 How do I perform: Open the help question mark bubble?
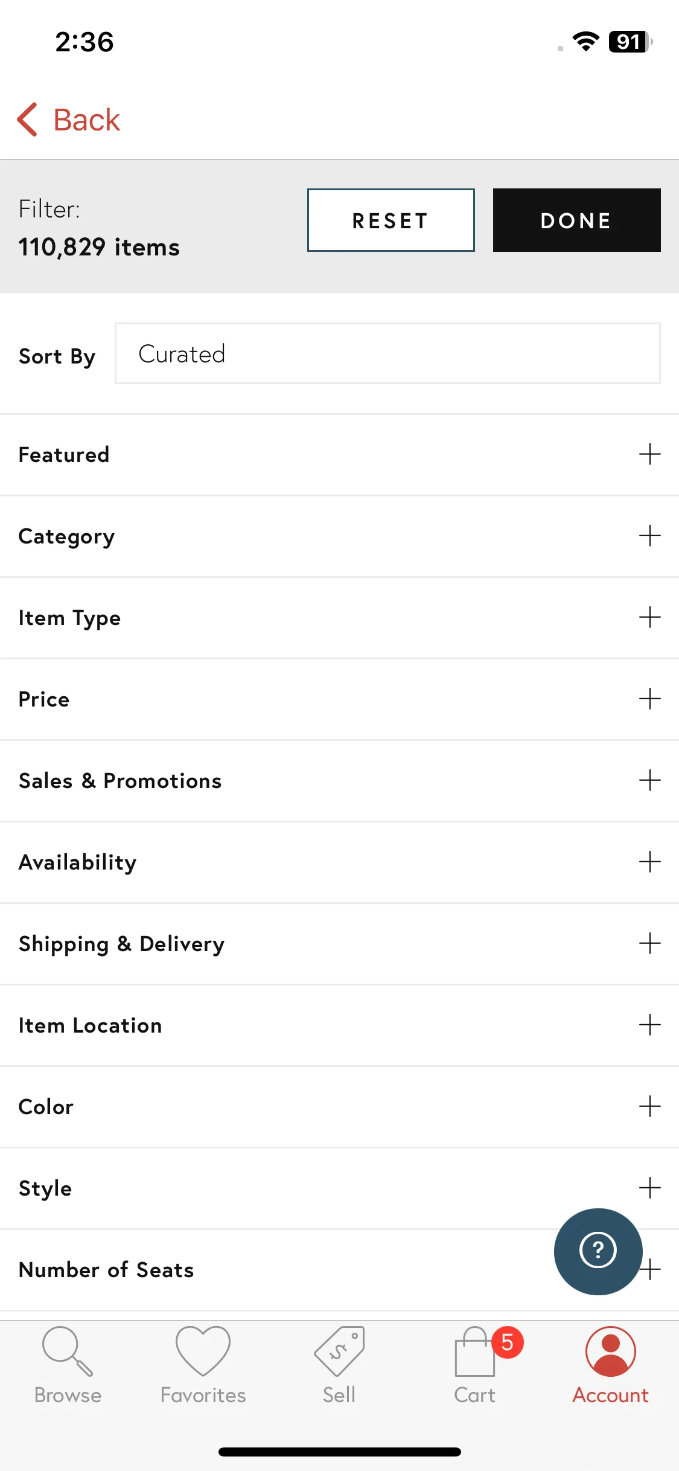[x=598, y=1251]
